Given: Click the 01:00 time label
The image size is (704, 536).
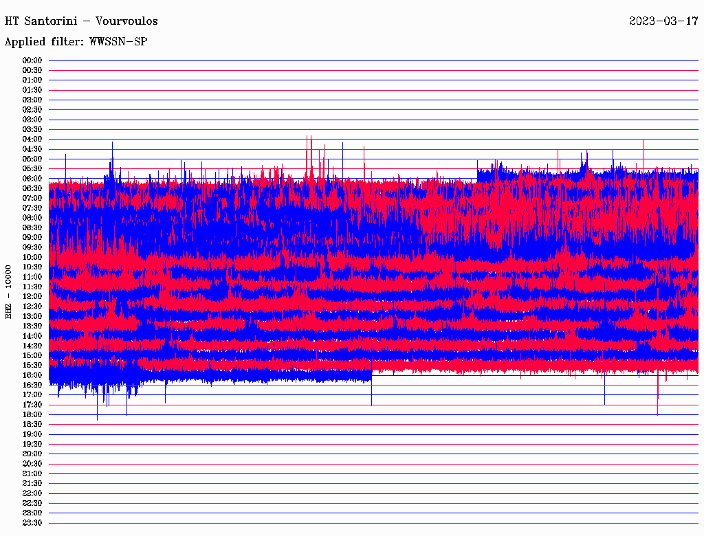Looking at the screenshot, I should [32, 80].
